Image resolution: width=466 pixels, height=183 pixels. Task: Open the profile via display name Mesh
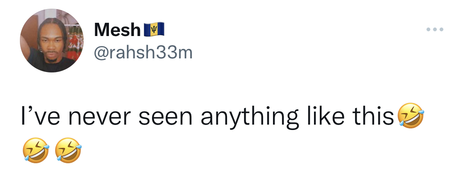[117, 30]
